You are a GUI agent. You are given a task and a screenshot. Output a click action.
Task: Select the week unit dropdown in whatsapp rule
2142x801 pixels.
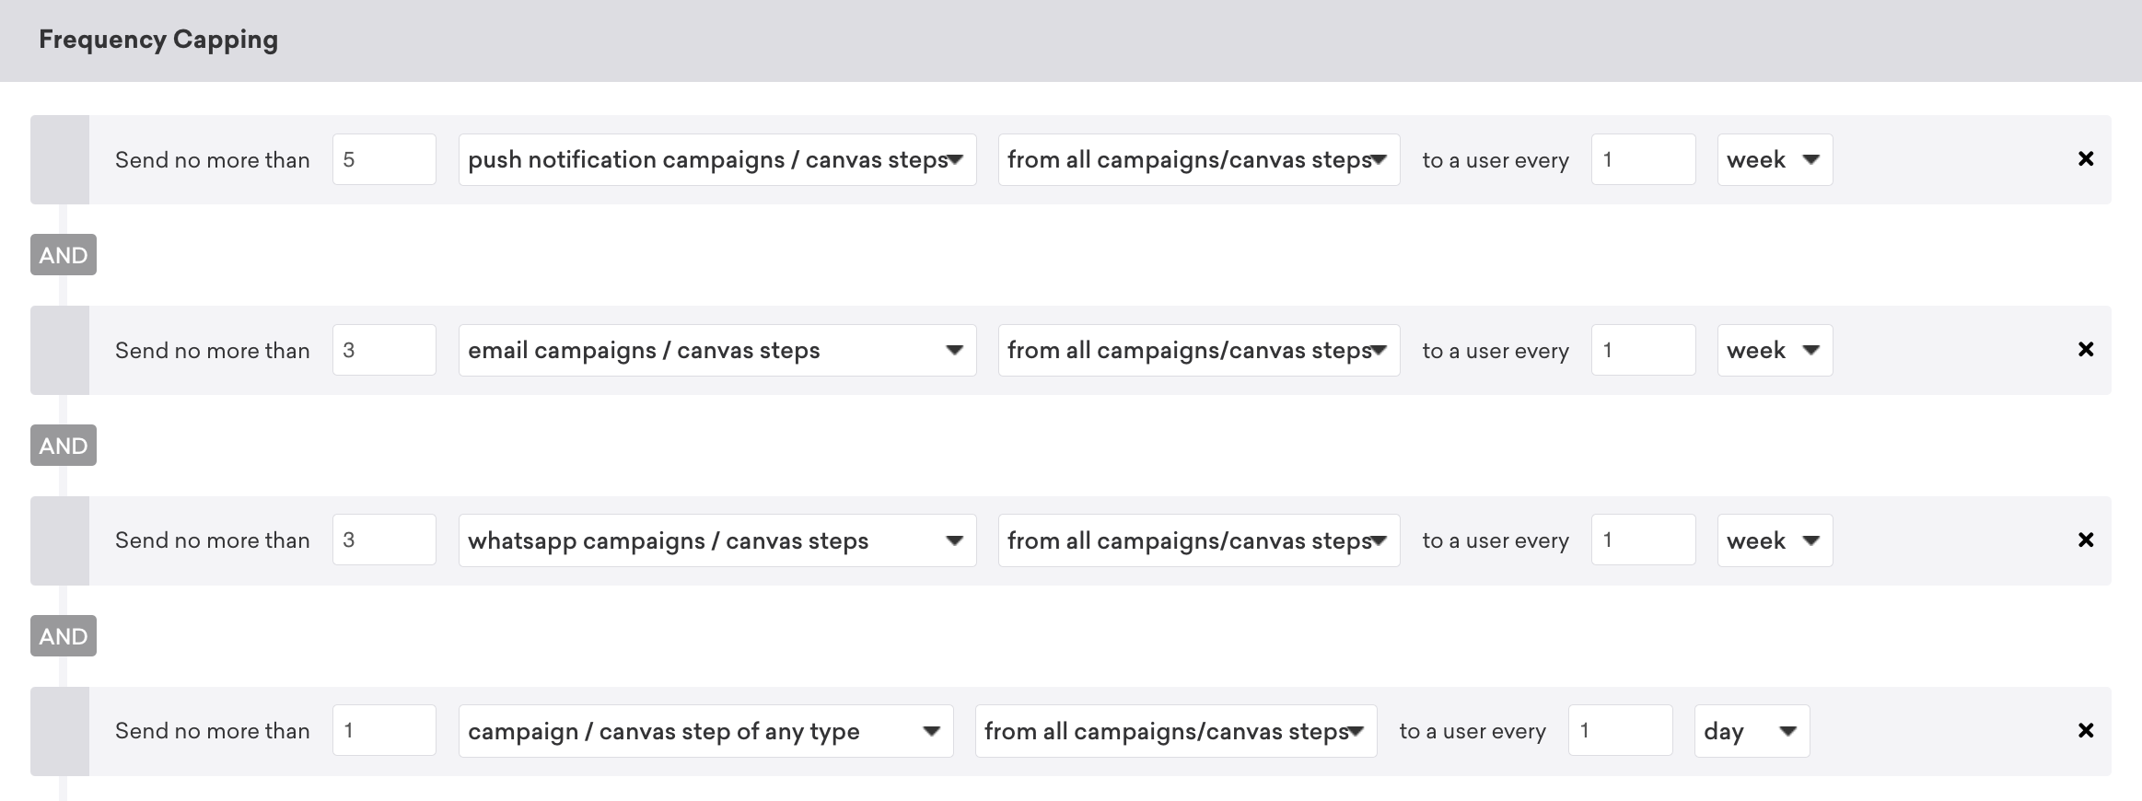1775,540
